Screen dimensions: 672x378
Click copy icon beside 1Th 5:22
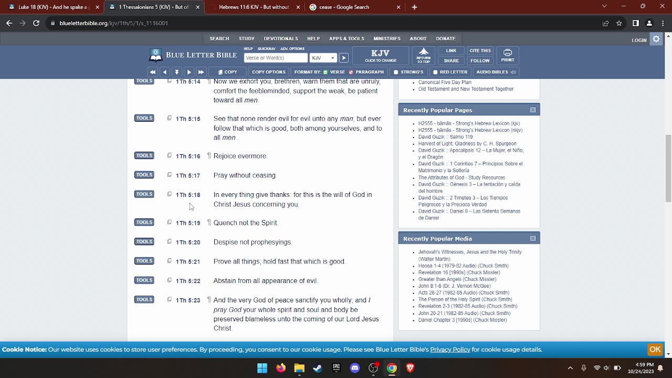point(169,280)
